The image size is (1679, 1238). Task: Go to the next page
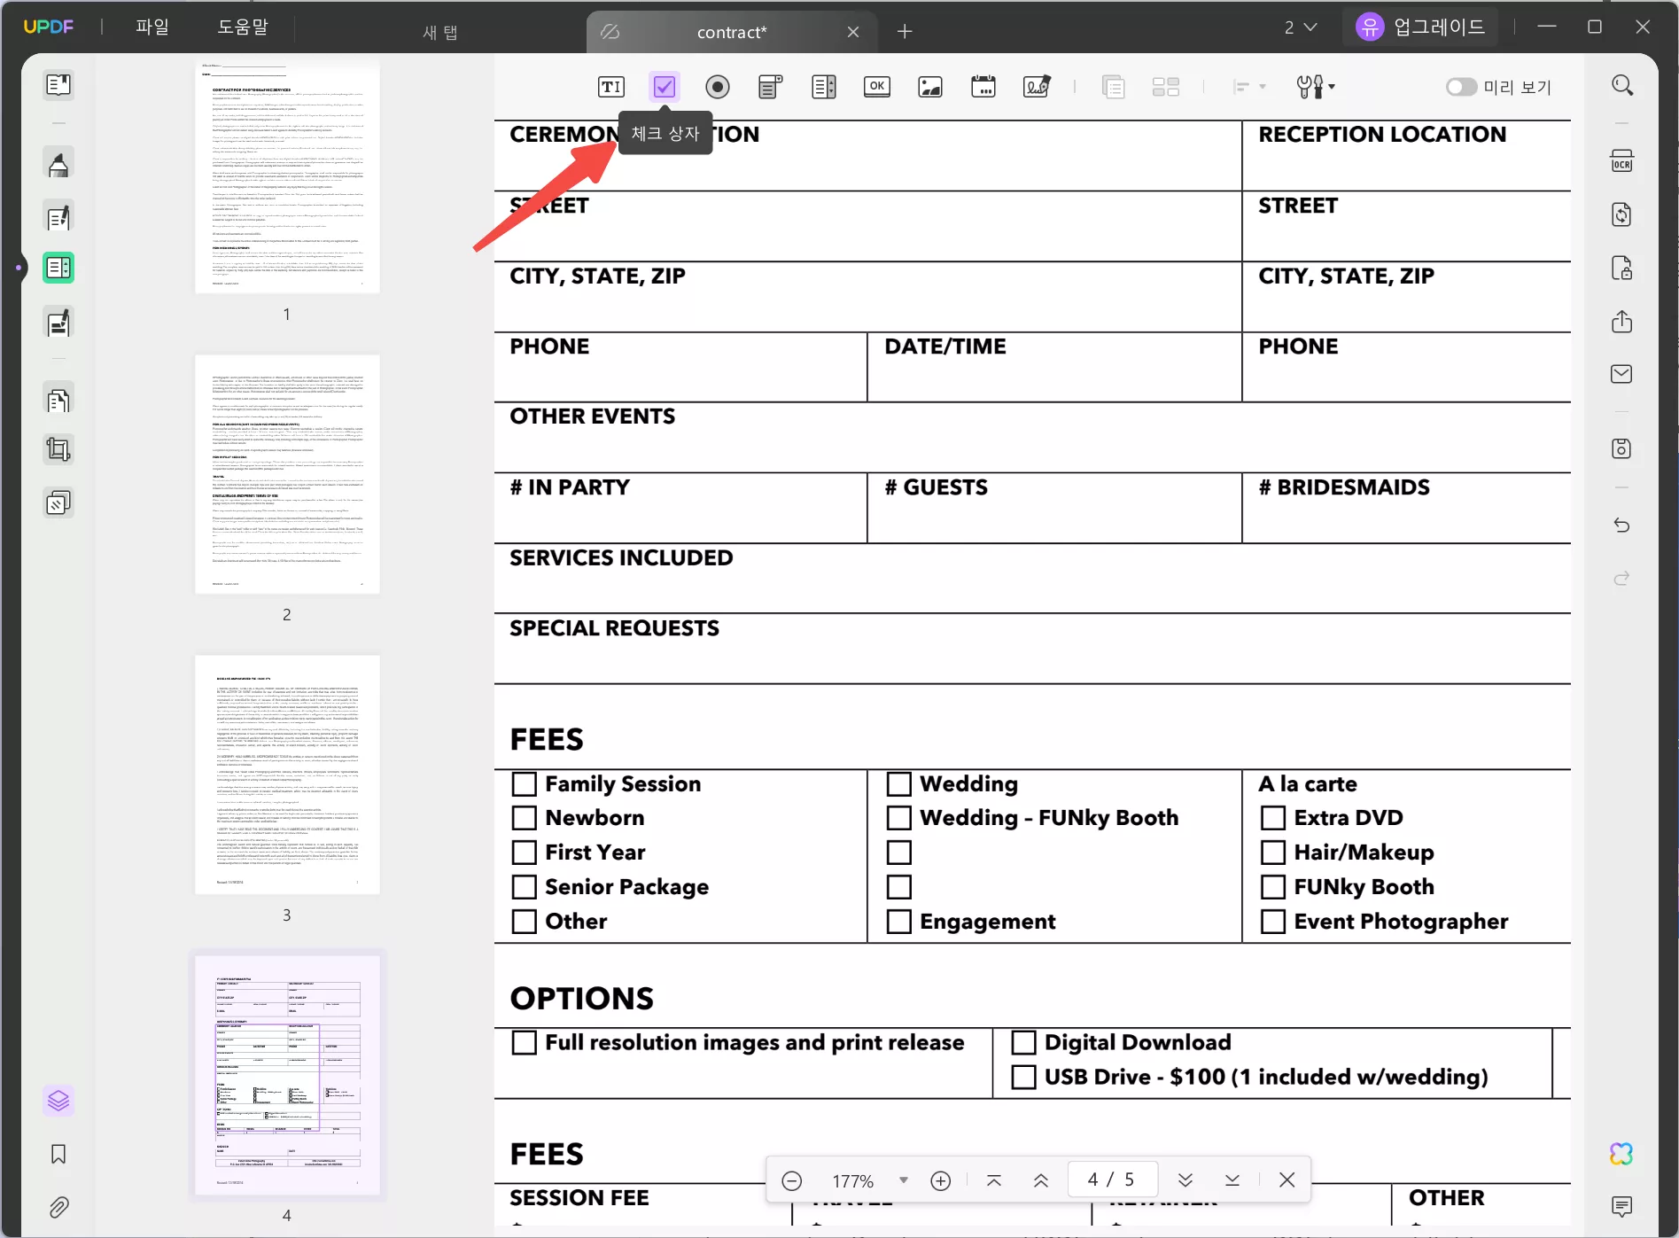tap(1185, 1180)
